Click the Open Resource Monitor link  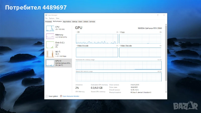coord(71,96)
